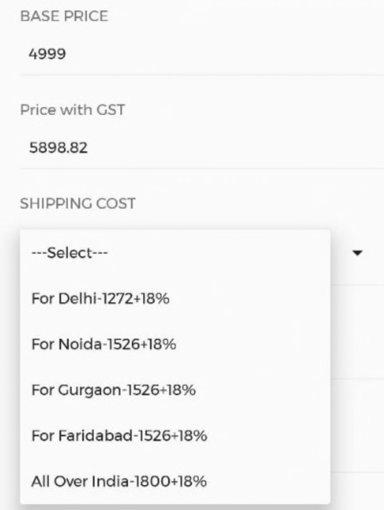Place cursor in the 5898.82 value

58,148
